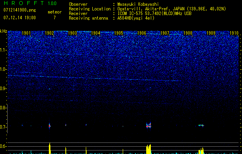Click the tallest yellow power bar at 1902
This screenshot has width=242, height=154.
click(50, 148)
